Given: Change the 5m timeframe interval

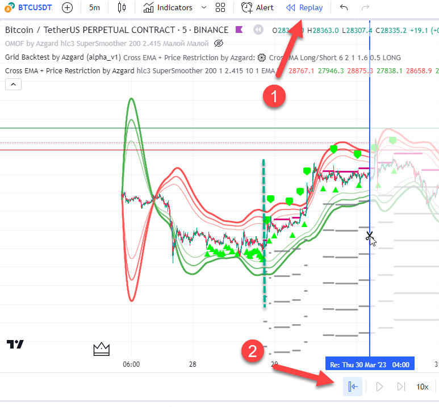Looking at the screenshot, I should (94, 7).
